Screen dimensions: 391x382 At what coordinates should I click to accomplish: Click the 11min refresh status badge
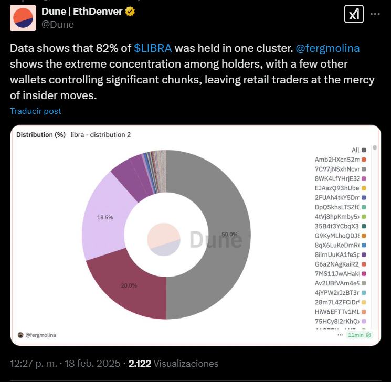[x=360, y=334]
